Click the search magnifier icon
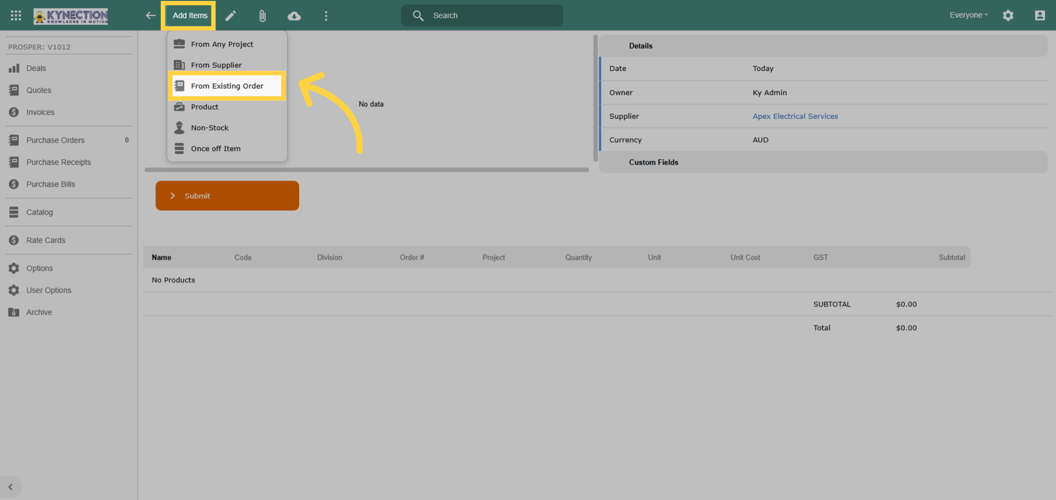This screenshot has height=500, width=1056. point(418,16)
